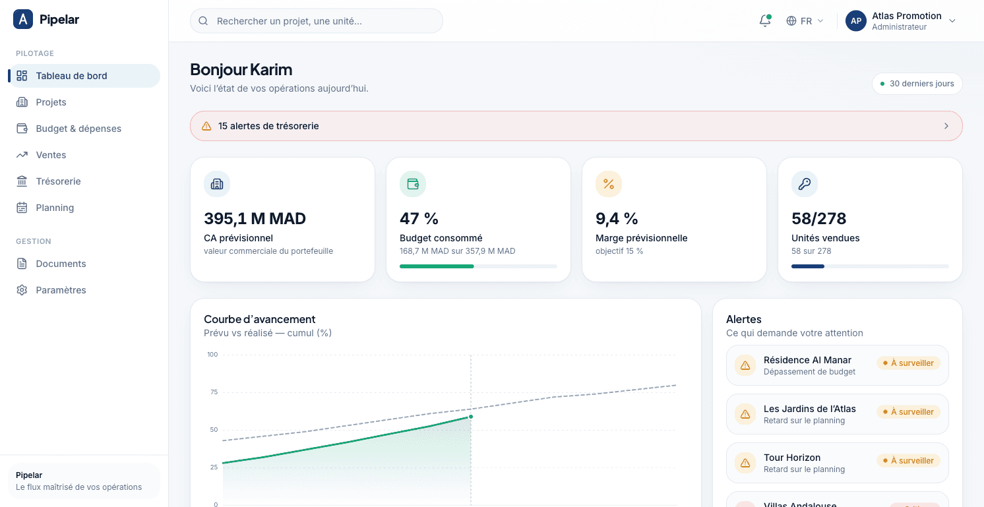
Task: Open the FR language dropdown
Action: tap(805, 21)
